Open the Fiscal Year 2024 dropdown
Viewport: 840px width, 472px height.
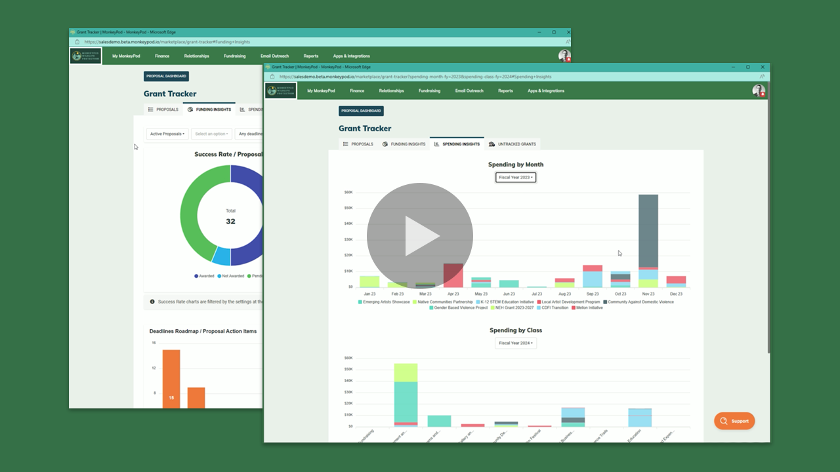[x=516, y=344]
